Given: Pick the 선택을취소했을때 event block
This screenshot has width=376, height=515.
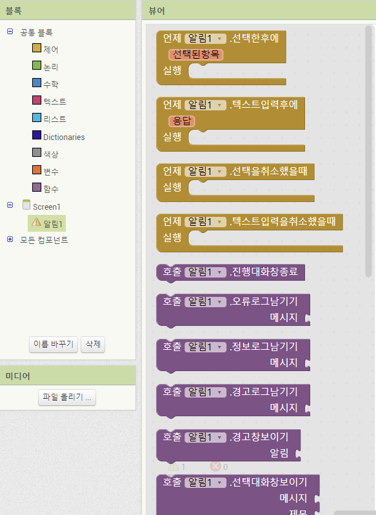Looking at the screenshot, I should tap(269, 171).
